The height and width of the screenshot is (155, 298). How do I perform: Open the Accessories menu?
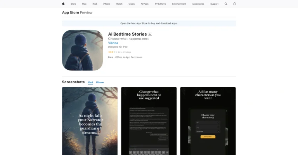point(198,4)
